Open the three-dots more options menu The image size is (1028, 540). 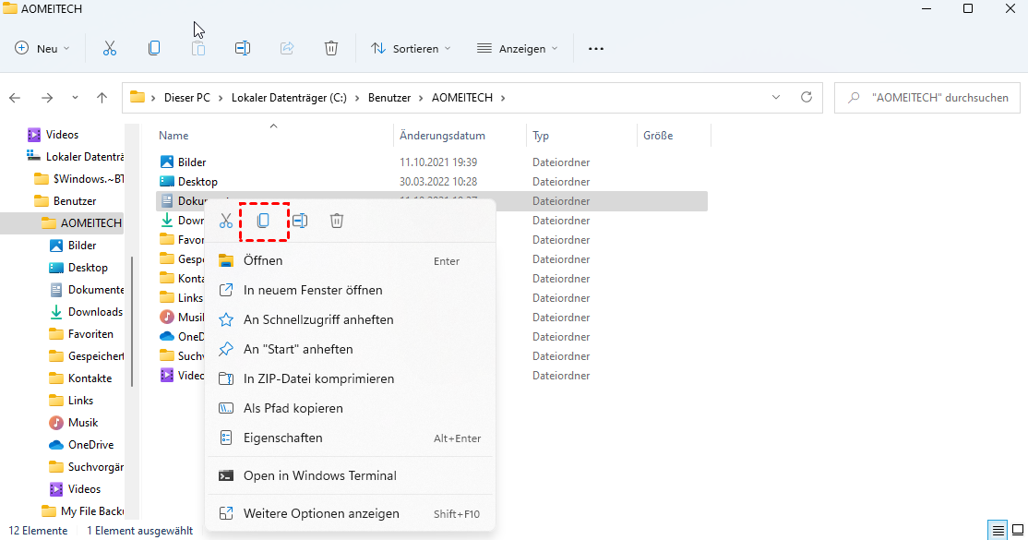(596, 49)
